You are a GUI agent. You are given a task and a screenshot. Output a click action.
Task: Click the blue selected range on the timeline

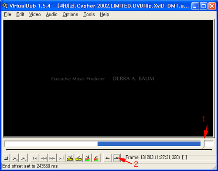point(149,144)
